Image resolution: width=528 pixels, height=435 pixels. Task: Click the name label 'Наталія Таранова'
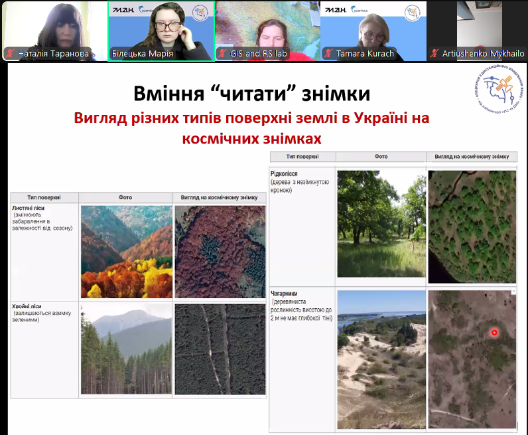[x=53, y=53]
